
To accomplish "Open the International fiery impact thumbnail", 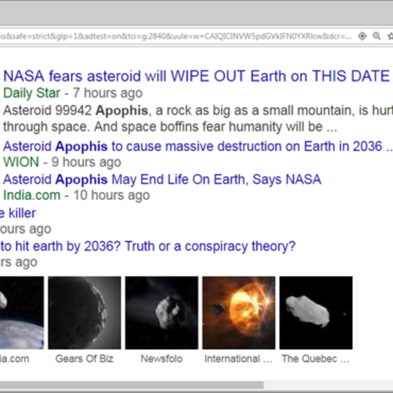I will coord(239,313).
